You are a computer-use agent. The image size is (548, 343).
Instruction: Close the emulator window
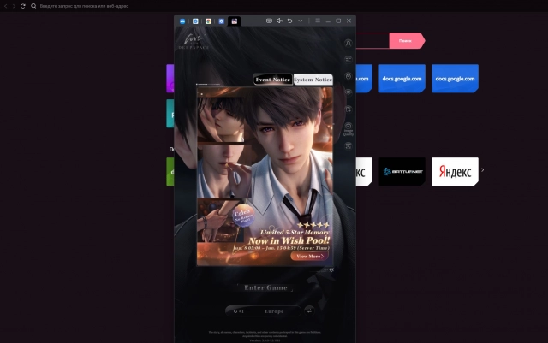click(348, 21)
